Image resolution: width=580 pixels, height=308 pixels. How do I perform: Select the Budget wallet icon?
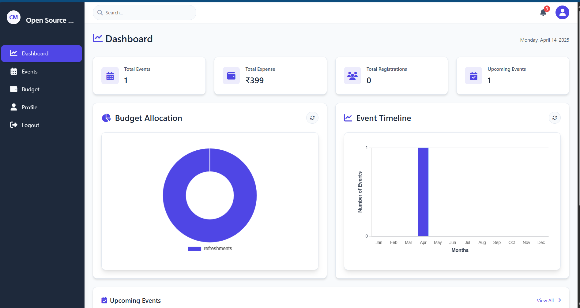(x=14, y=89)
